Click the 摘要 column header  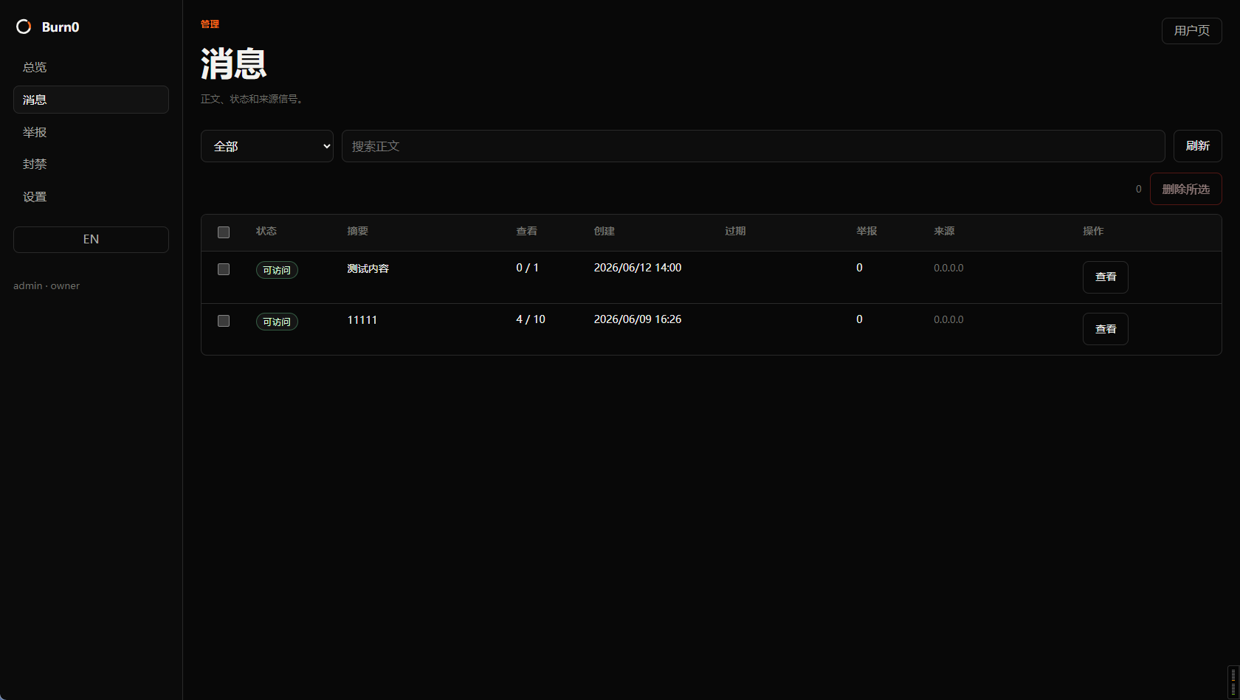357,231
